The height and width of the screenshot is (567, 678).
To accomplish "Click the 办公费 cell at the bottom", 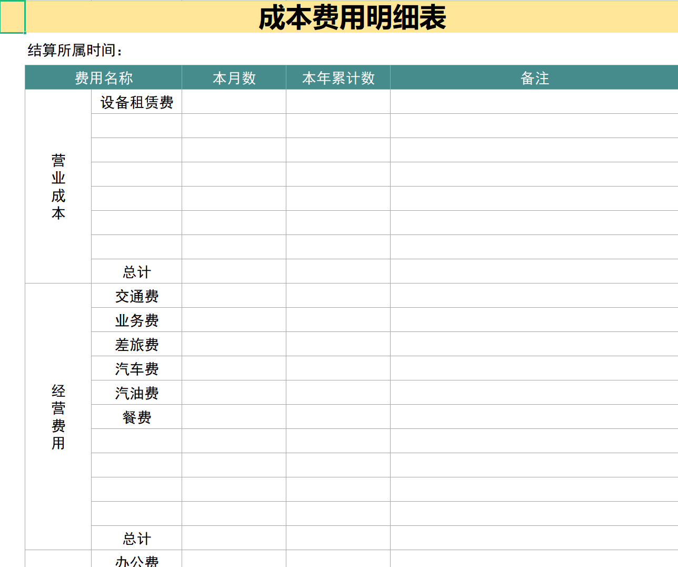I will 136,561.
